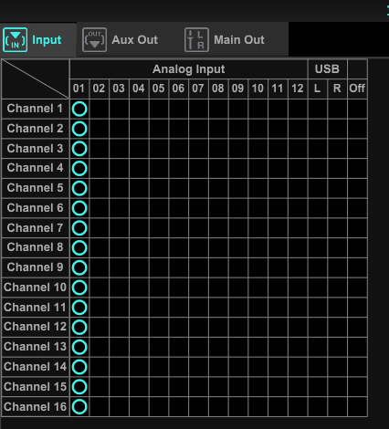The image size is (389, 429).
Task: Click the Input tab icon
Action: click(16, 40)
